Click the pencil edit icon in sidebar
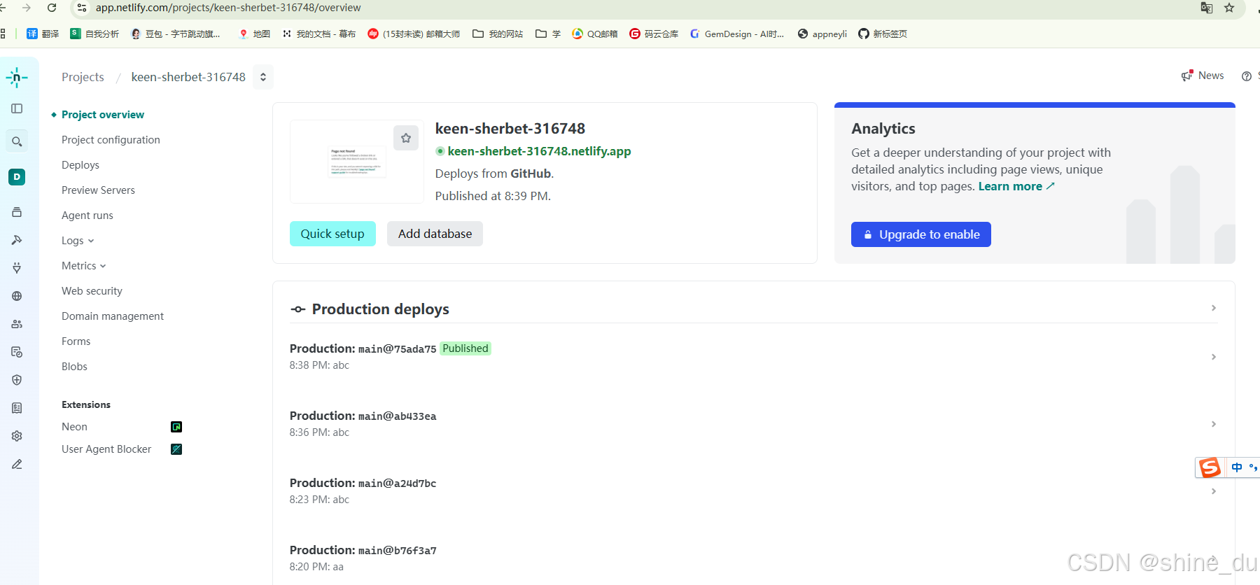This screenshot has height=585, width=1260. [x=17, y=464]
